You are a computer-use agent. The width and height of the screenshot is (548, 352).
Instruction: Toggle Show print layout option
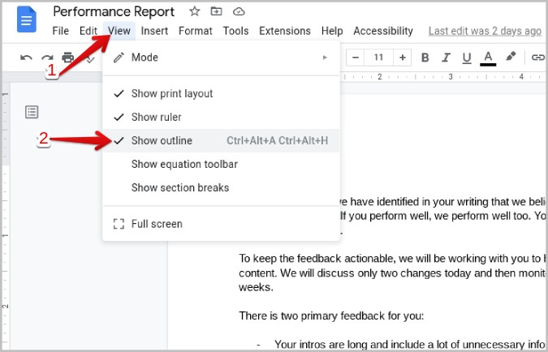[x=221, y=93]
